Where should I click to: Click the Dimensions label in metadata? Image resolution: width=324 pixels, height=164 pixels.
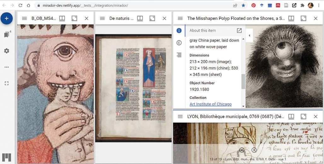[x=199, y=55]
